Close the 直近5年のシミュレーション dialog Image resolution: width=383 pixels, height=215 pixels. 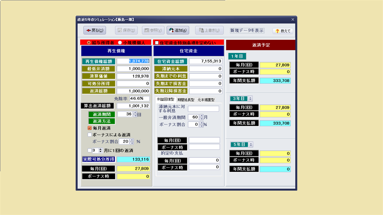point(293,19)
